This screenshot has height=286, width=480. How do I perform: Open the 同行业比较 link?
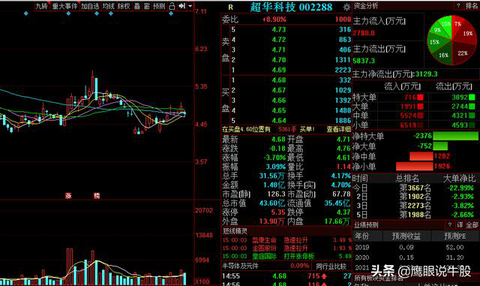(331, 266)
